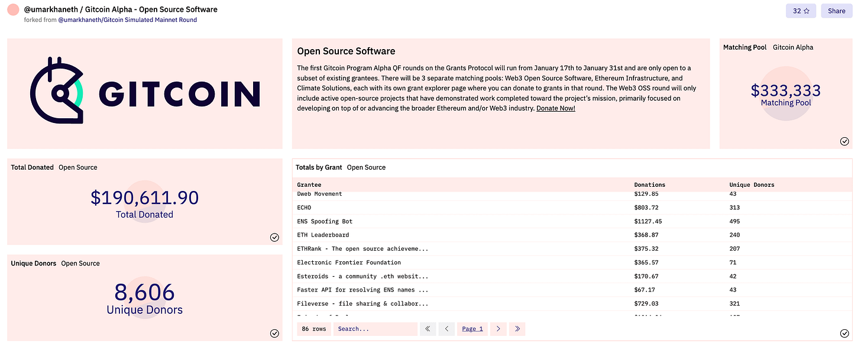Click the pink user avatar circle

(x=14, y=10)
